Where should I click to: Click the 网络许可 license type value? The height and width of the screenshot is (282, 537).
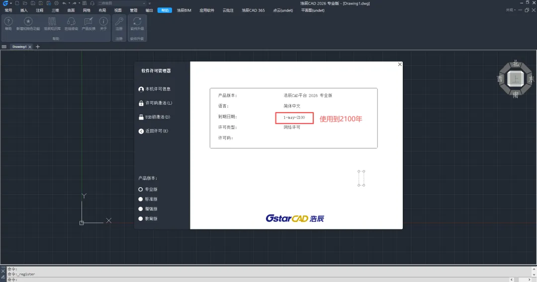point(292,128)
